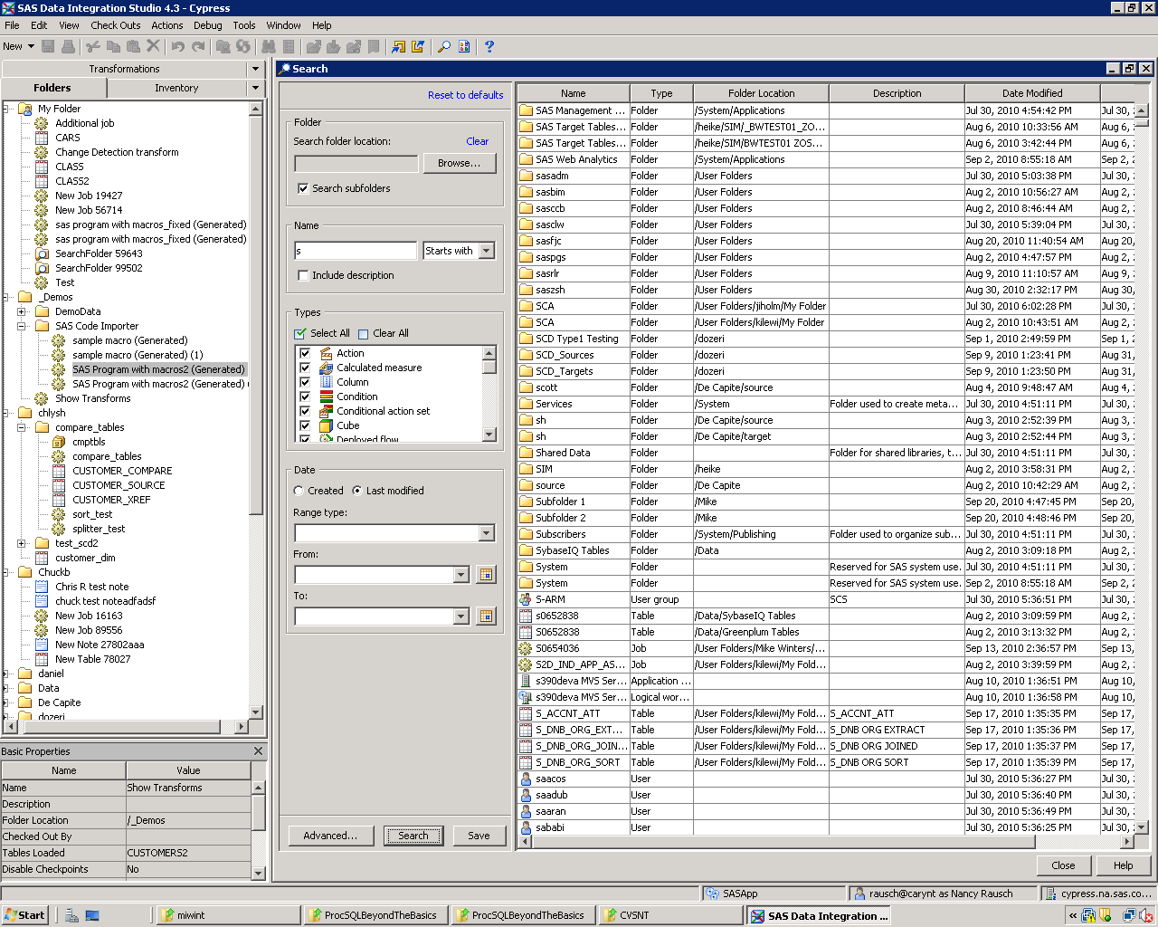Open the Transformations panel dropdown arrow

pyautogui.click(x=256, y=69)
